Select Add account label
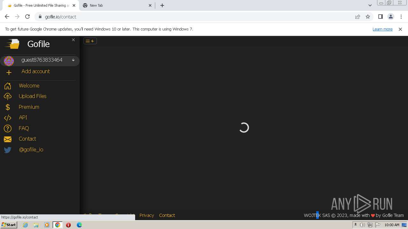408x229 pixels. tap(36, 71)
